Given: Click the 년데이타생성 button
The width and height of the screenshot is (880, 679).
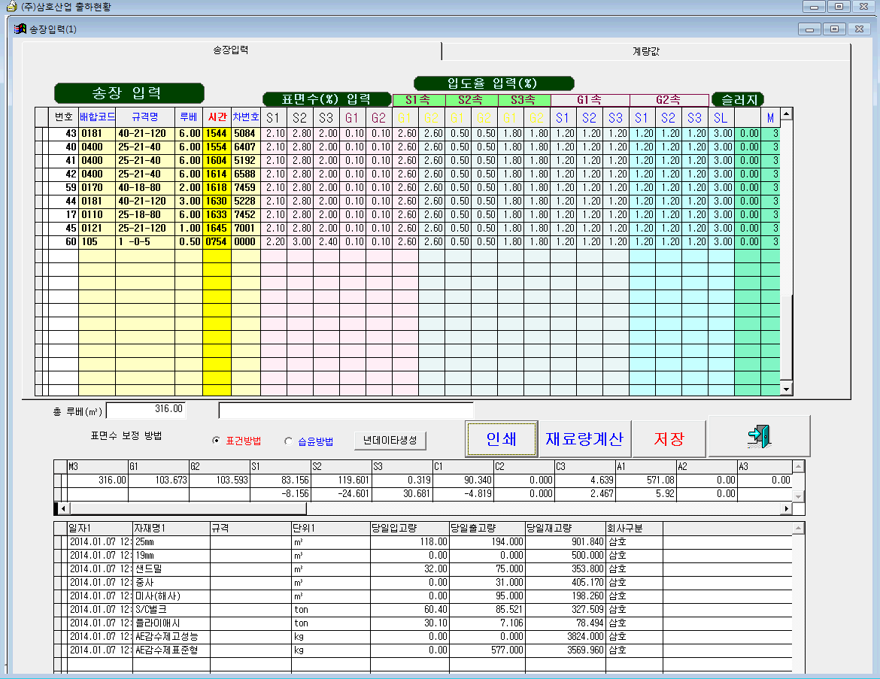Looking at the screenshot, I should [390, 441].
